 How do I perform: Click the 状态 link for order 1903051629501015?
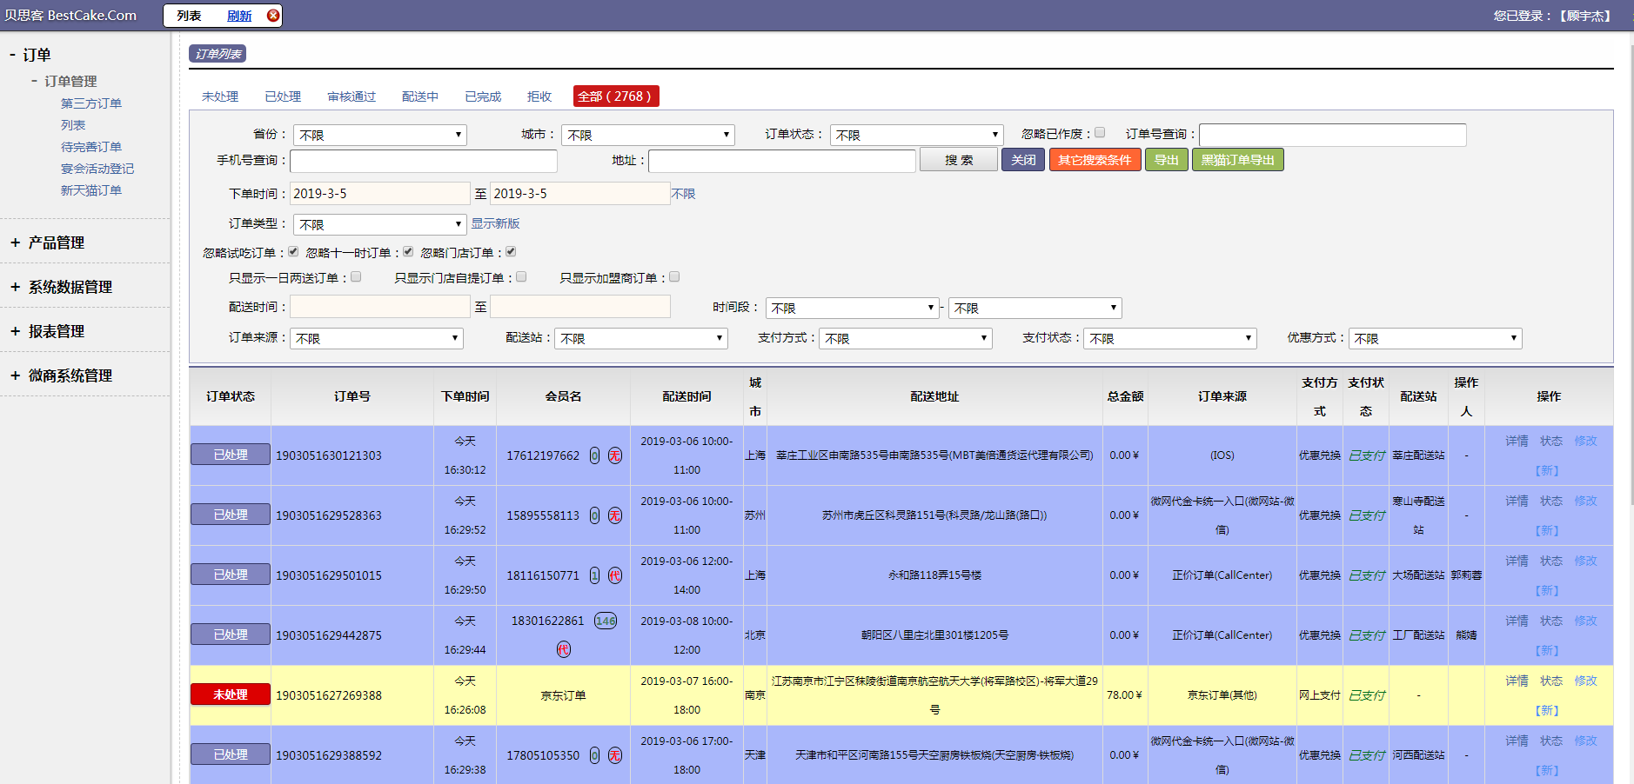pos(1551,561)
